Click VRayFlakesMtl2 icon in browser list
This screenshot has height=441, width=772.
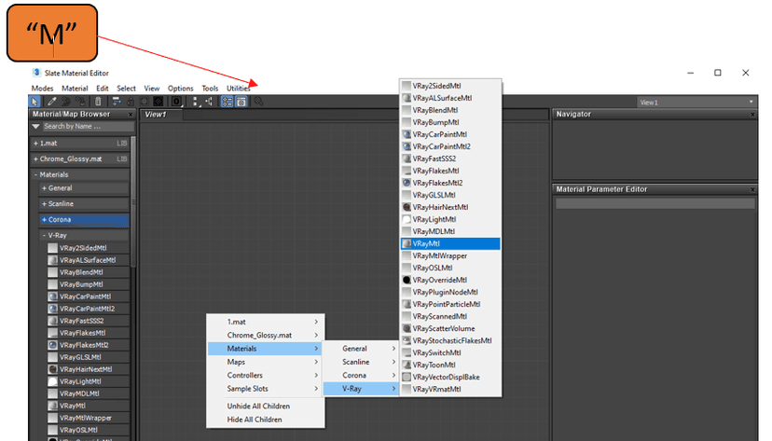(x=53, y=345)
